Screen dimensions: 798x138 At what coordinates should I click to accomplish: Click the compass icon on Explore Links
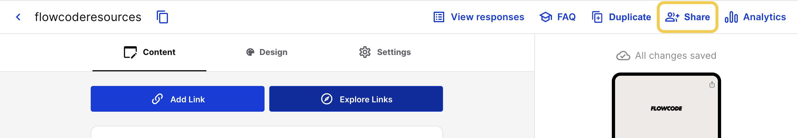326,99
